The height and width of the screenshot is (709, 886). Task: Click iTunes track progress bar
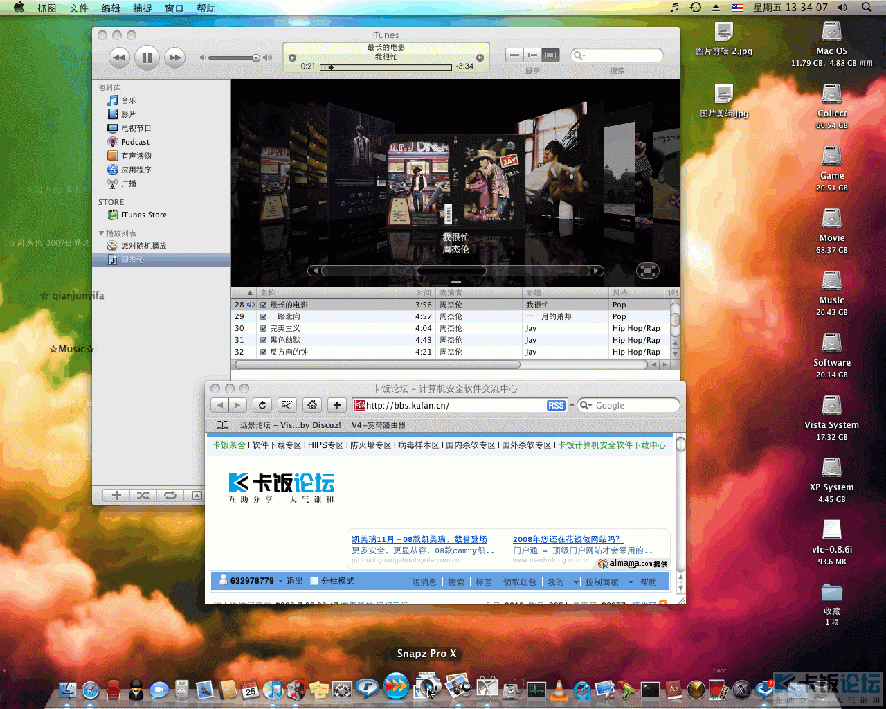tap(386, 67)
